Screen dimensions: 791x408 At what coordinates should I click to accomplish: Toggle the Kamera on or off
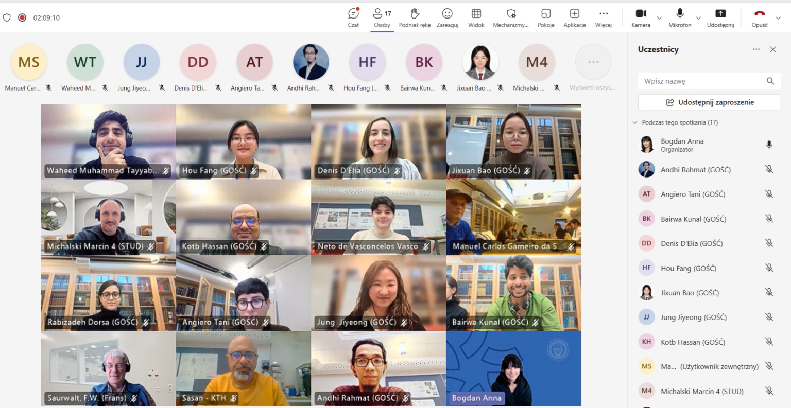641,17
